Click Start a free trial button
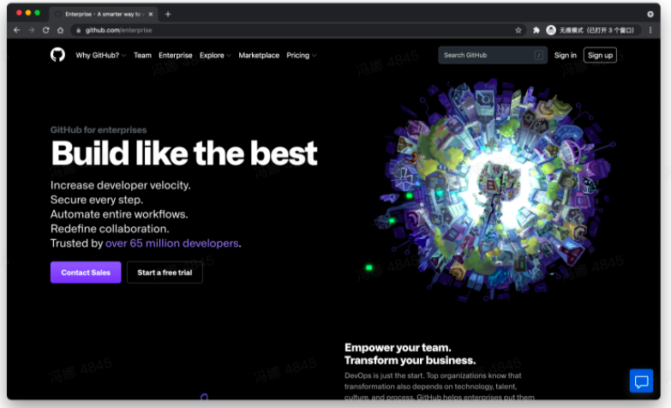 point(165,273)
